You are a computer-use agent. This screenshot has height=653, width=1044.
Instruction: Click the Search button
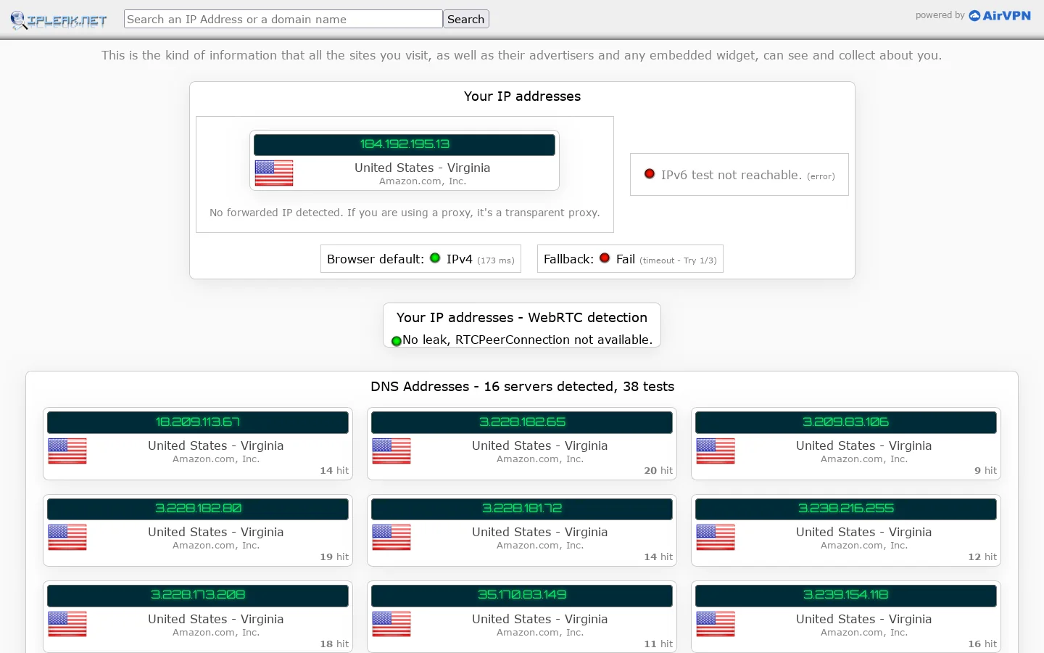pyautogui.click(x=466, y=19)
